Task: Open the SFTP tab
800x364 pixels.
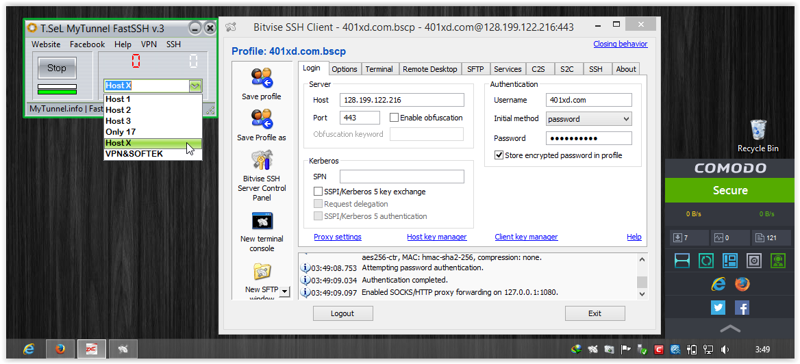Action: pos(475,69)
